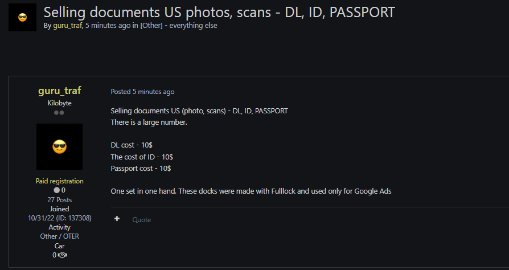509x270 pixels.
Task: Click the Kilobyte rank dots indicator
Action: 59,113
